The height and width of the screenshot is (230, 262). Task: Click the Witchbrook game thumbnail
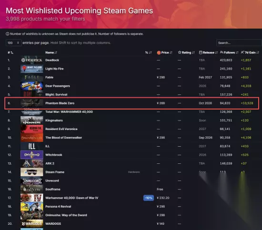coord(32,155)
